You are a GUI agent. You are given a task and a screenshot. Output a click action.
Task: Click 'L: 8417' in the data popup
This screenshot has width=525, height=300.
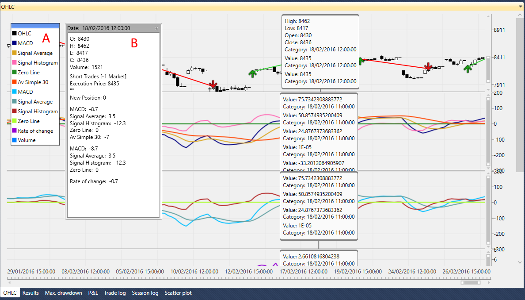(x=79, y=53)
